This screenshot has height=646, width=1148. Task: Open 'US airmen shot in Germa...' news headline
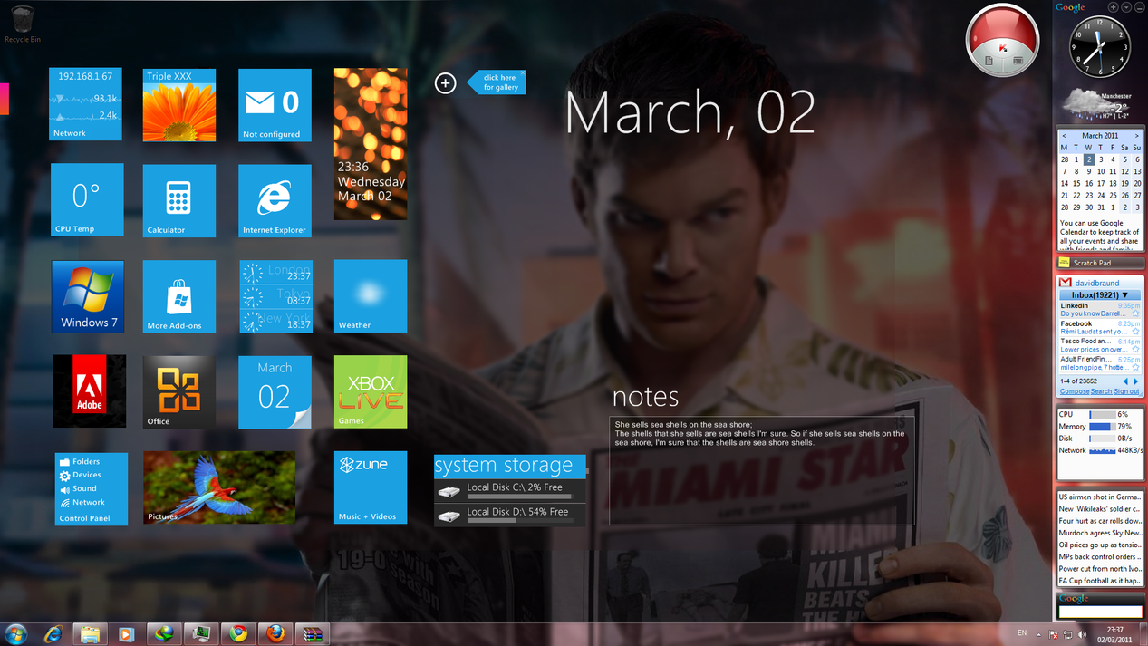tap(1100, 497)
